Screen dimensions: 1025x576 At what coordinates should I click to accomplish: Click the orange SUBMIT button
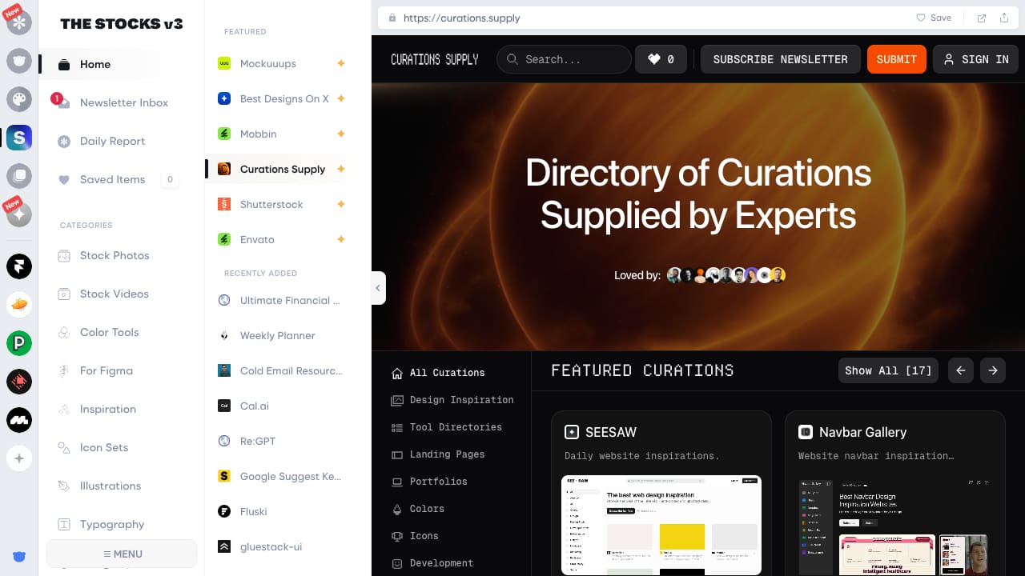(896, 59)
